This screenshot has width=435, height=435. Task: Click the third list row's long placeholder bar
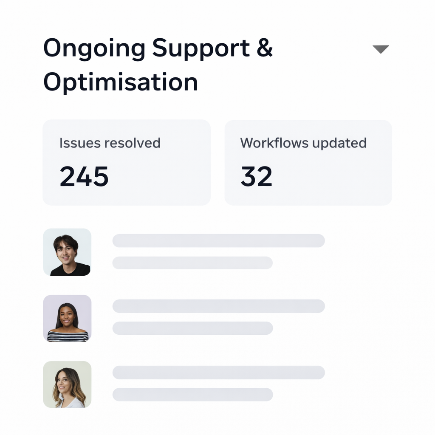click(x=218, y=373)
